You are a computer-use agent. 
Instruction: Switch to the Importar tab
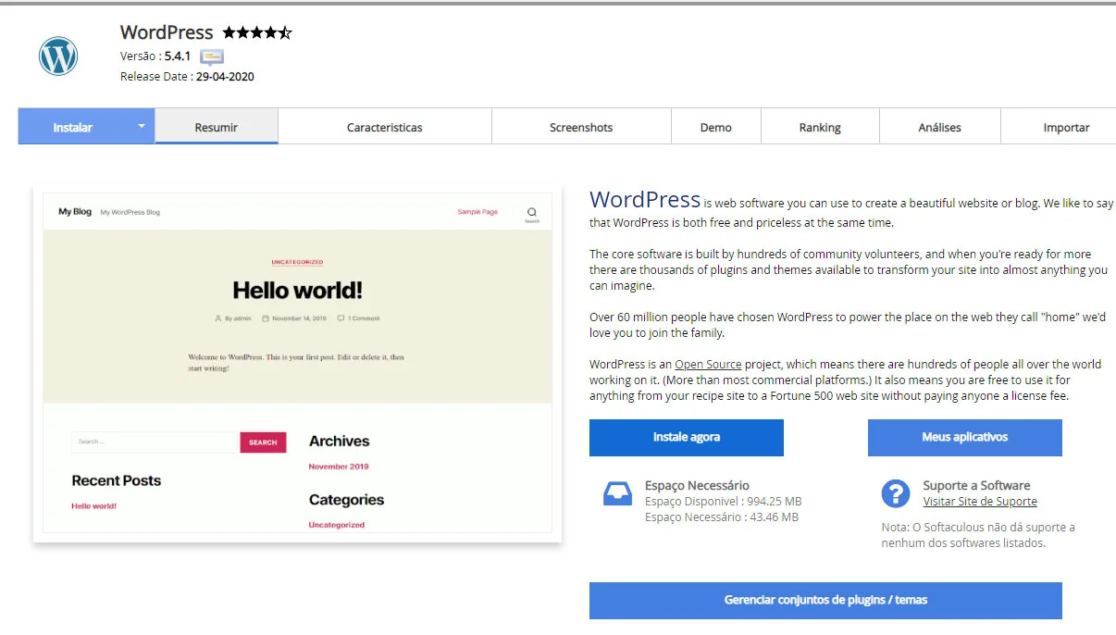pos(1066,128)
